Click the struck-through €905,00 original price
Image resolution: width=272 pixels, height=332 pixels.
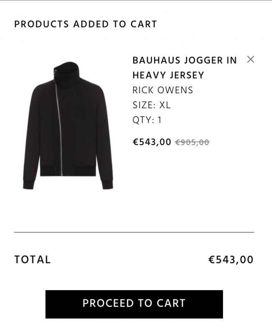(x=192, y=142)
